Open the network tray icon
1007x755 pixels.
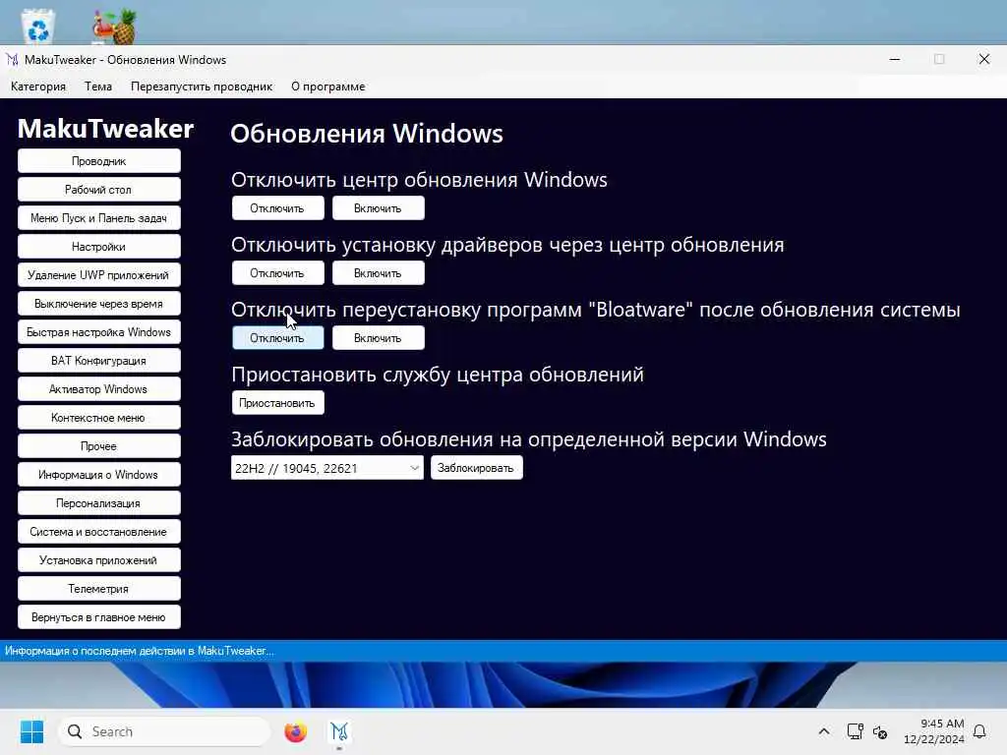tap(855, 731)
